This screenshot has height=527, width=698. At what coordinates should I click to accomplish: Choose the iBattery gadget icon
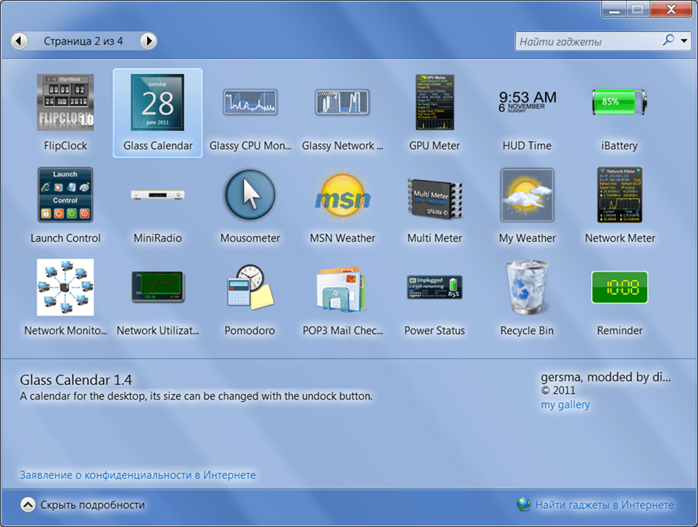619,102
